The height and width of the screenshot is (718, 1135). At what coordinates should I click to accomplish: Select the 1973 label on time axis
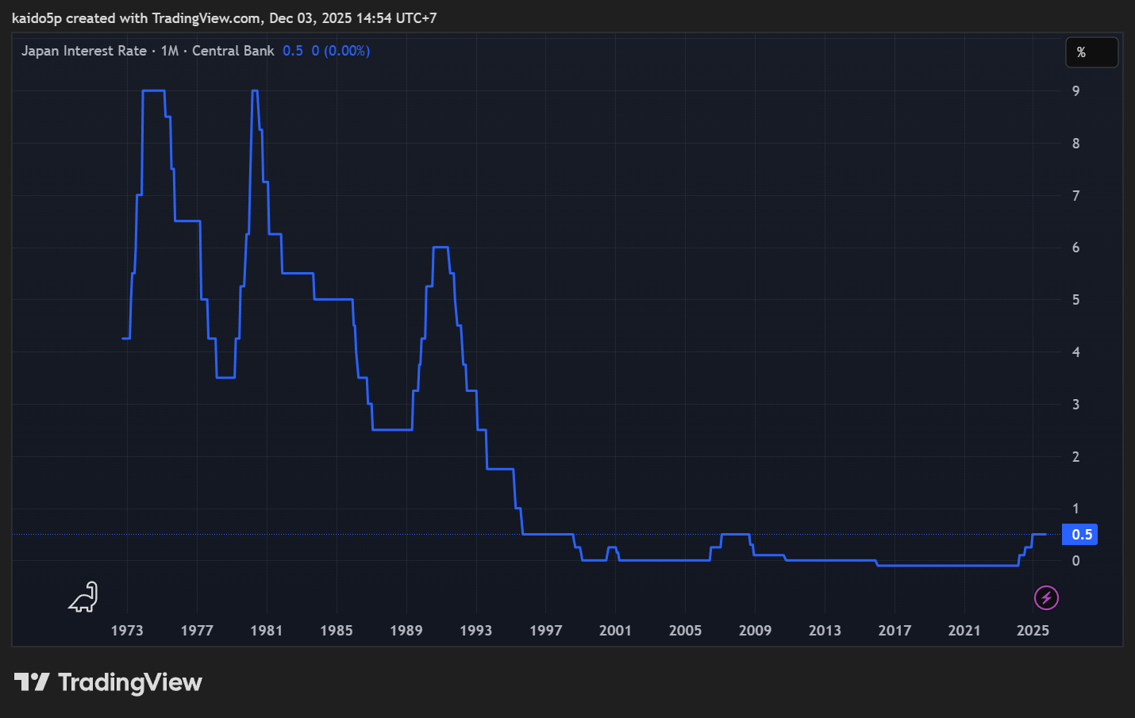tap(127, 631)
